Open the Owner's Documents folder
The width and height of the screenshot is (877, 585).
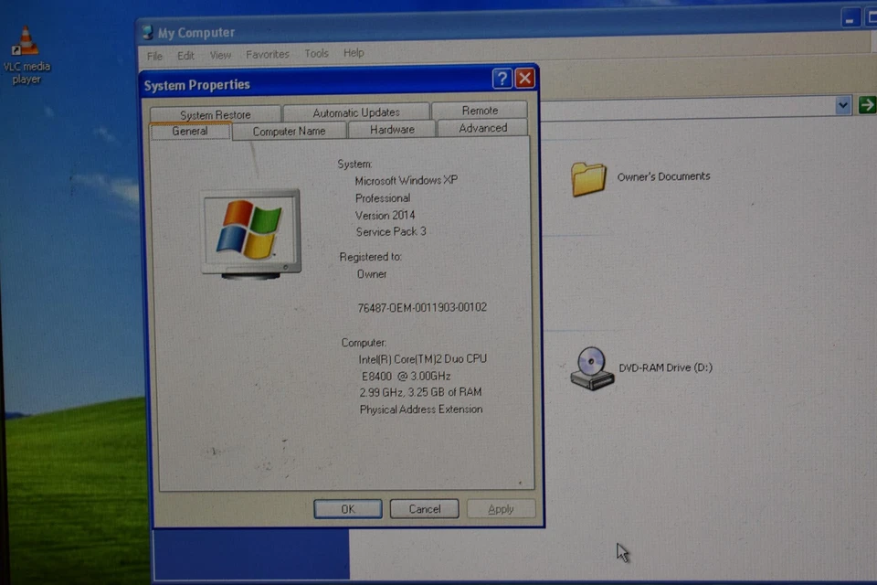point(589,178)
